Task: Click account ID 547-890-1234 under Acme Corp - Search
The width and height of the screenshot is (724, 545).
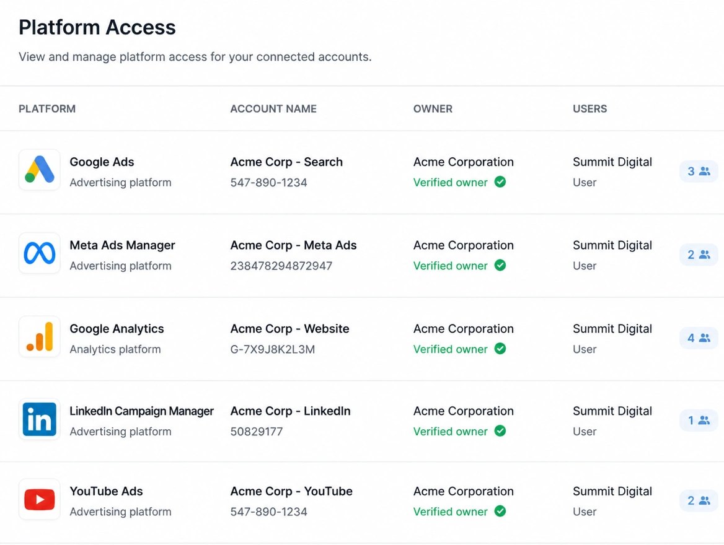Action: [x=269, y=182]
